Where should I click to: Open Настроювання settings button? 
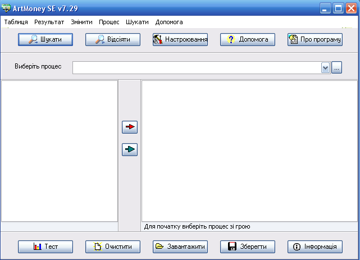pyautogui.click(x=180, y=39)
